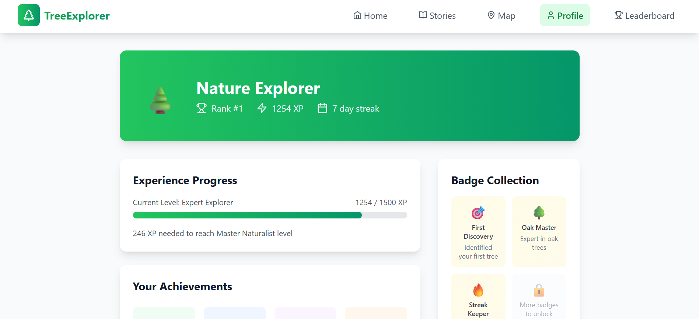This screenshot has height=319, width=699.
Task: Click the Oak Master tree icon
Action: (539, 213)
